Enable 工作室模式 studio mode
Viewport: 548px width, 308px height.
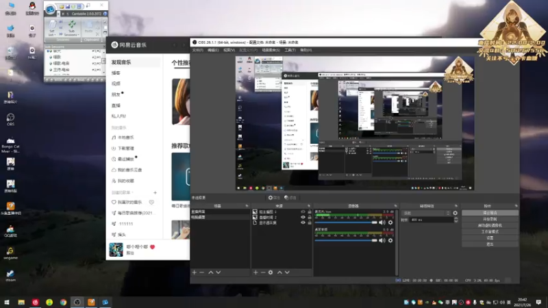coord(490,231)
